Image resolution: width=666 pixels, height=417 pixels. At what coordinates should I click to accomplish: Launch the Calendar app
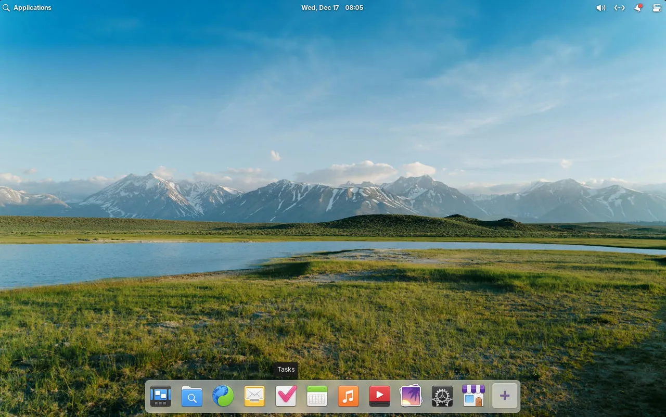click(317, 396)
